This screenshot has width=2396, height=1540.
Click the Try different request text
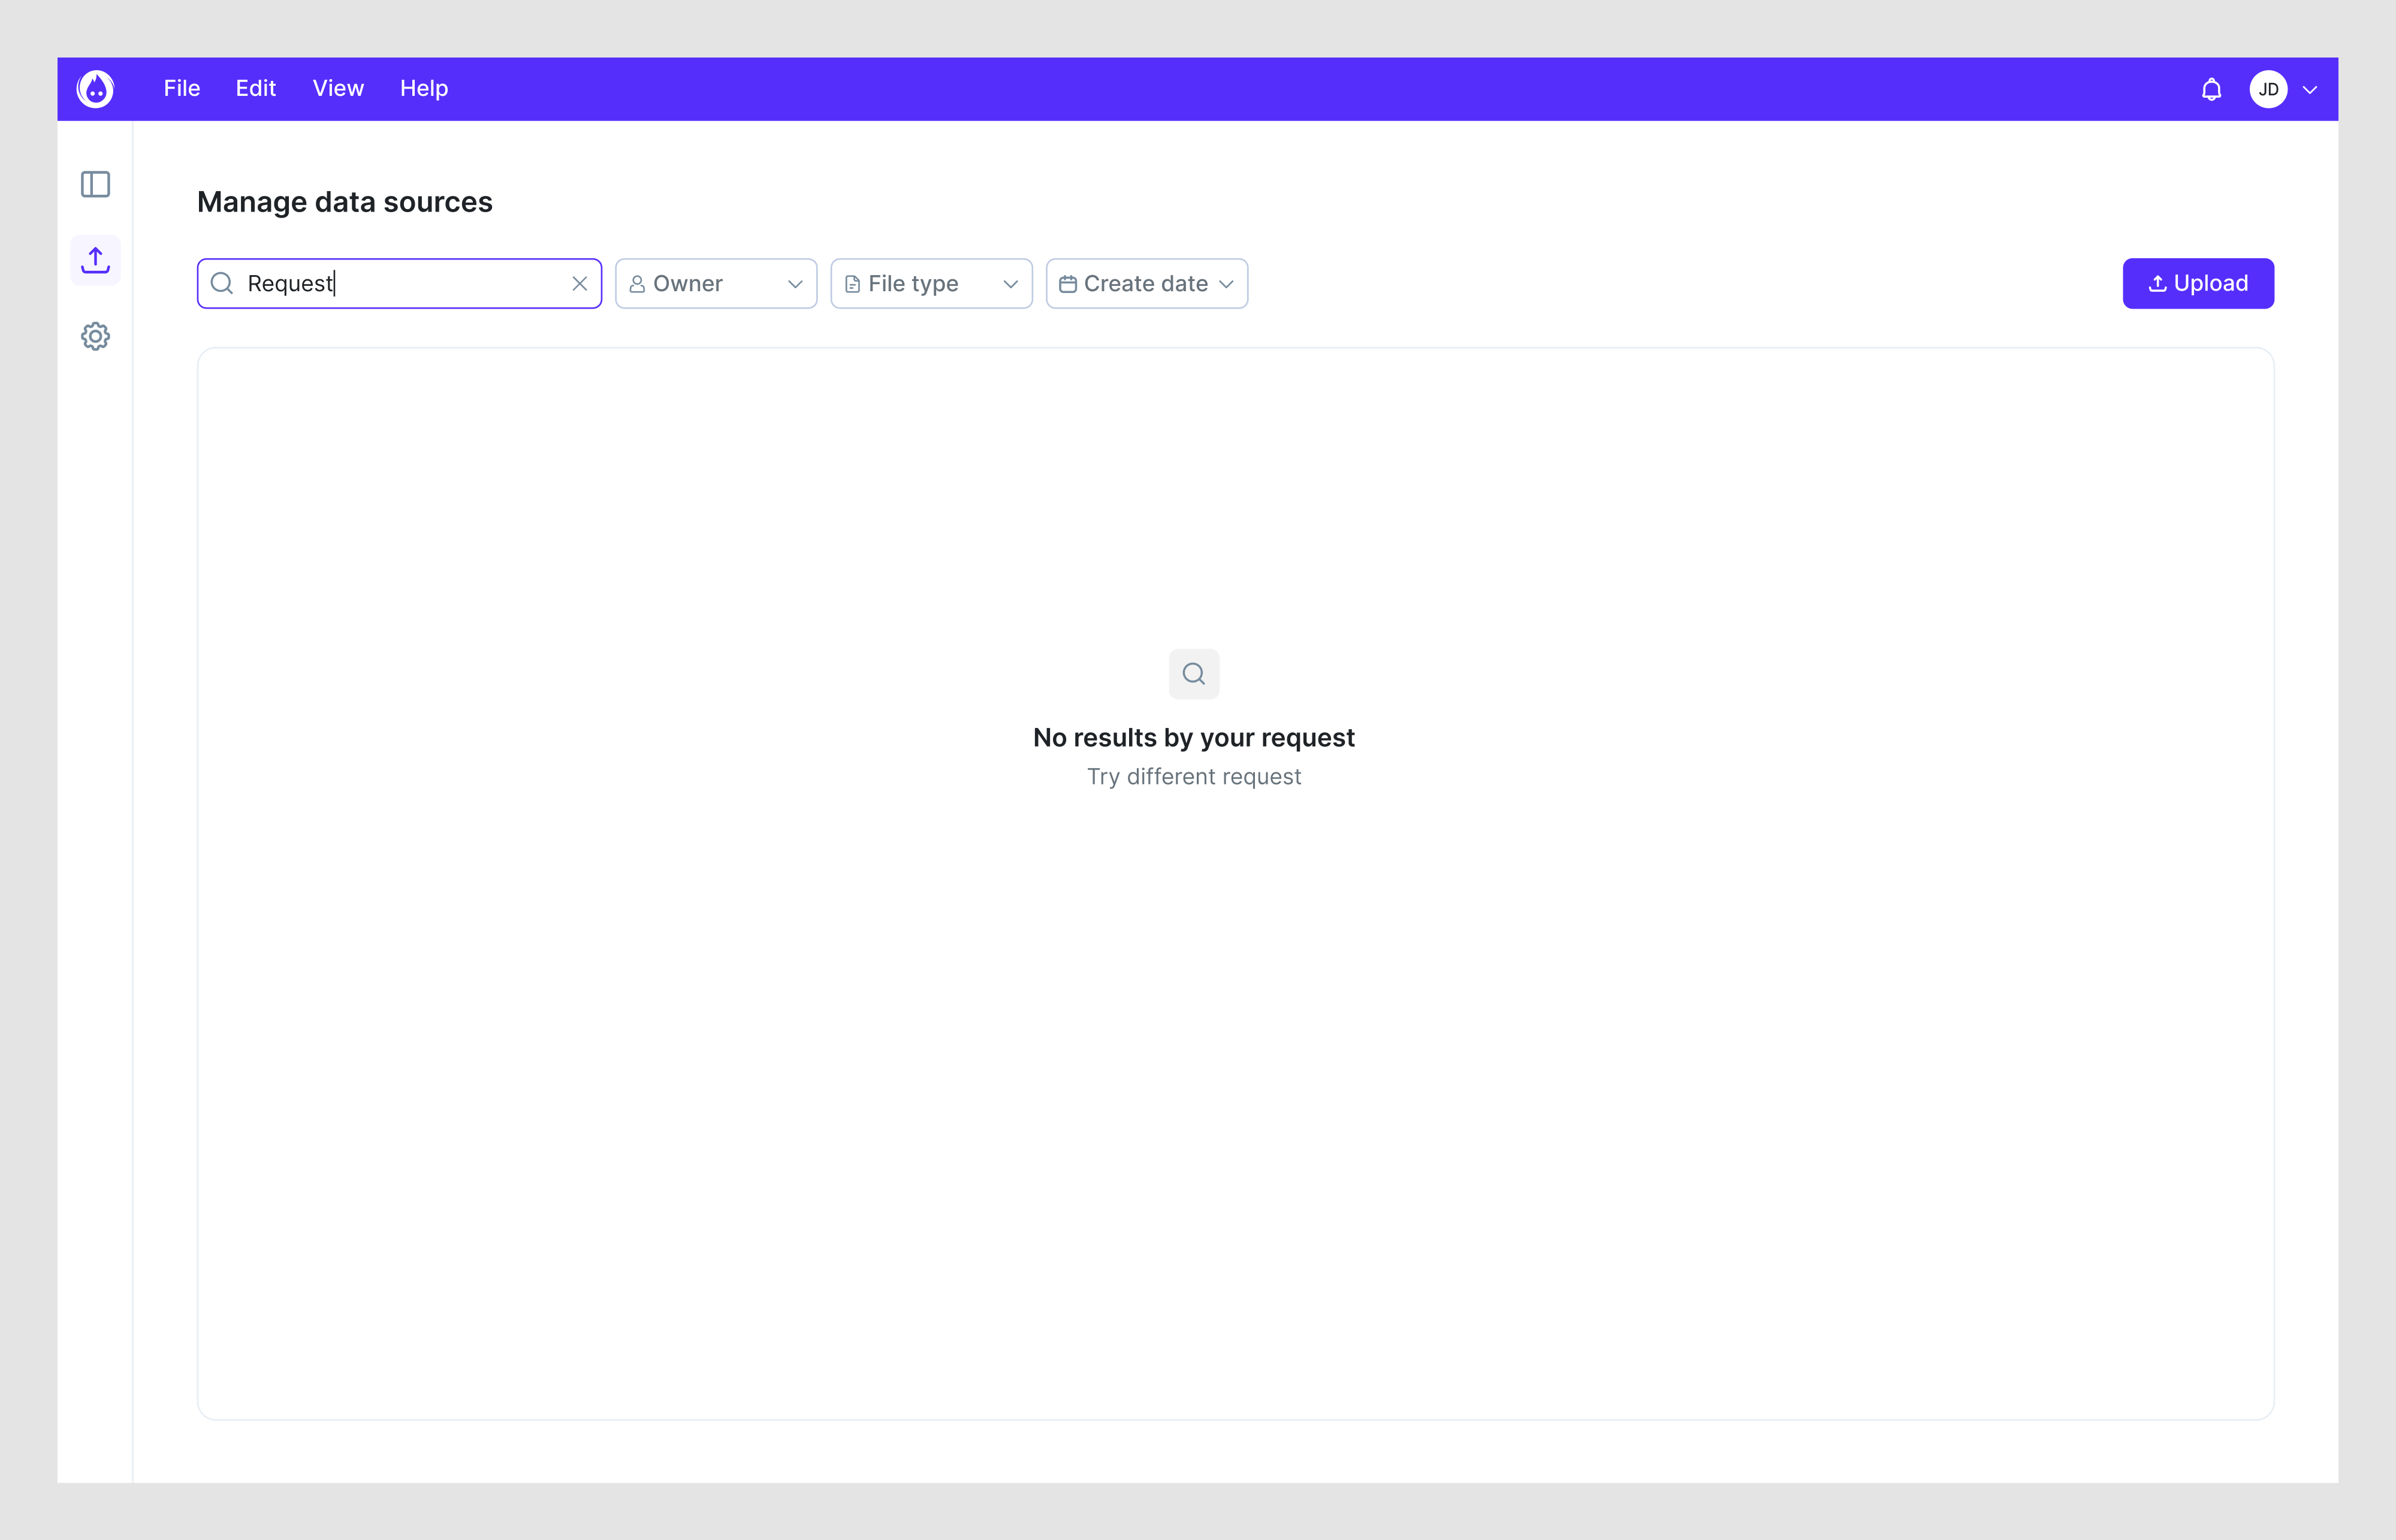tap(1194, 777)
